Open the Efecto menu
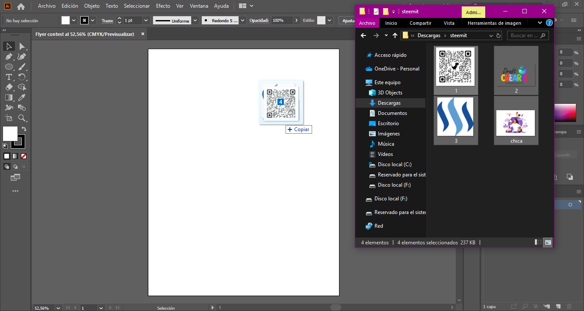The image size is (584, 311). point(163,6)
